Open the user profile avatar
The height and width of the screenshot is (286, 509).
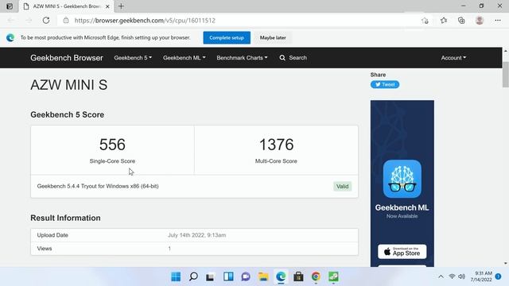pyautogui.click(x=480, y=21)
